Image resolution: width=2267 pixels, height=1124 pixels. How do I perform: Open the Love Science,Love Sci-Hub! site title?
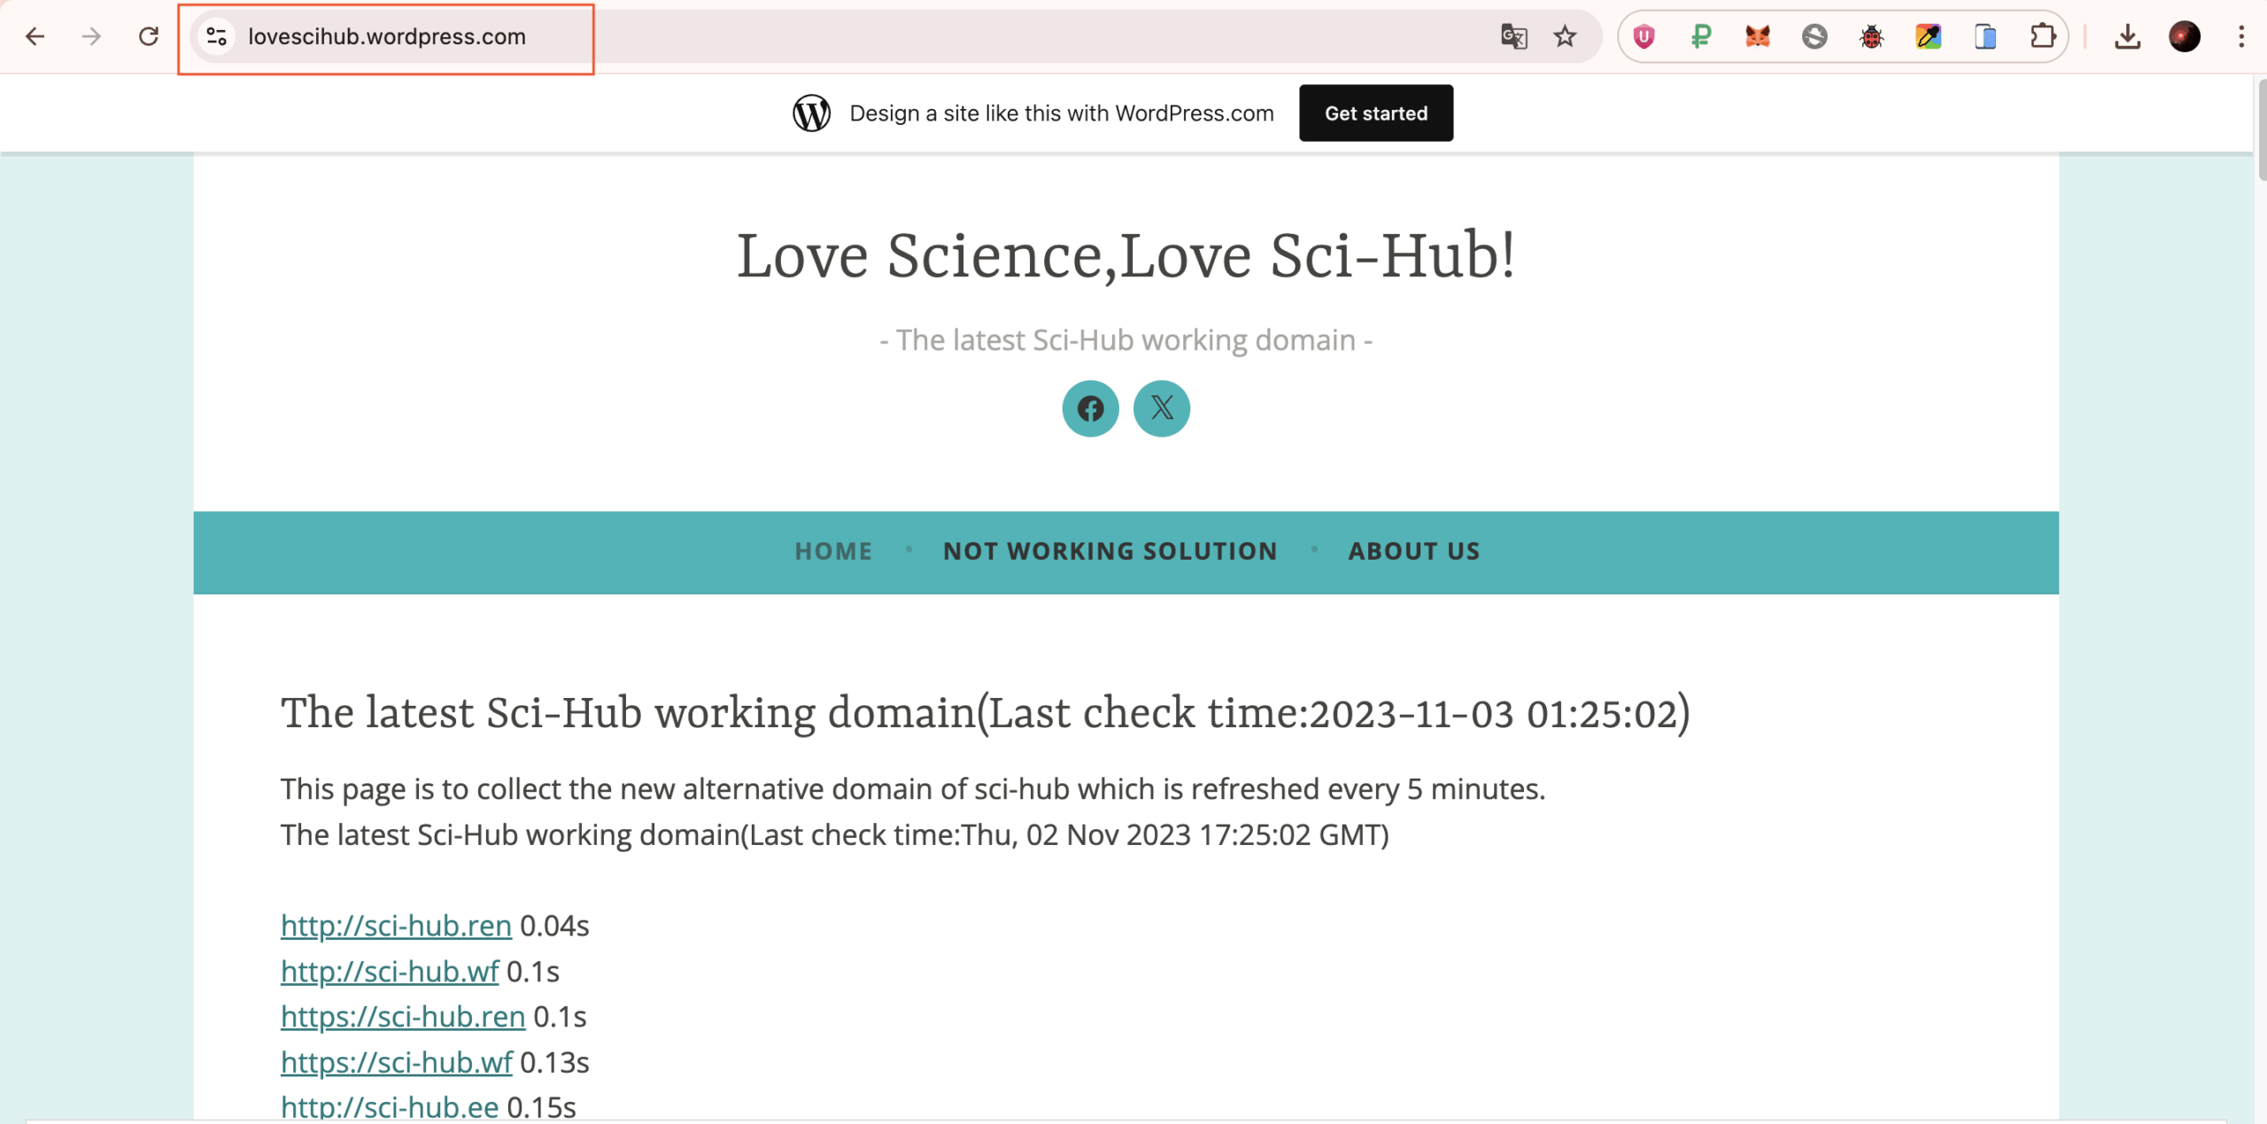(1126, 255)
